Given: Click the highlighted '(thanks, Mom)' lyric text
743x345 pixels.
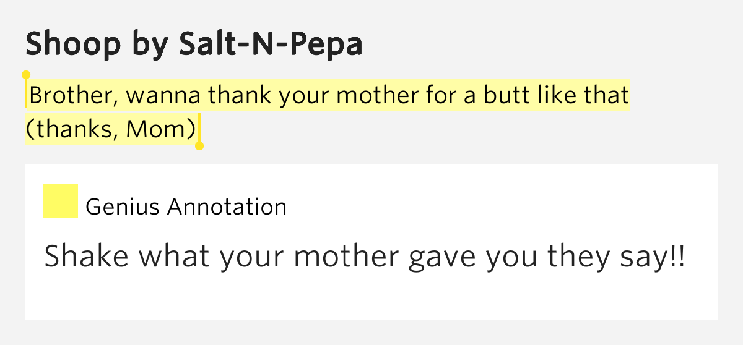Looking at the screenshot, I should [111, 129].
